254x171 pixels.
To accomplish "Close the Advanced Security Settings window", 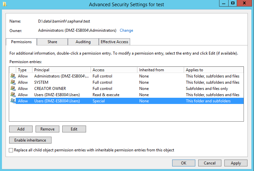I will click(x=245, y=3).
